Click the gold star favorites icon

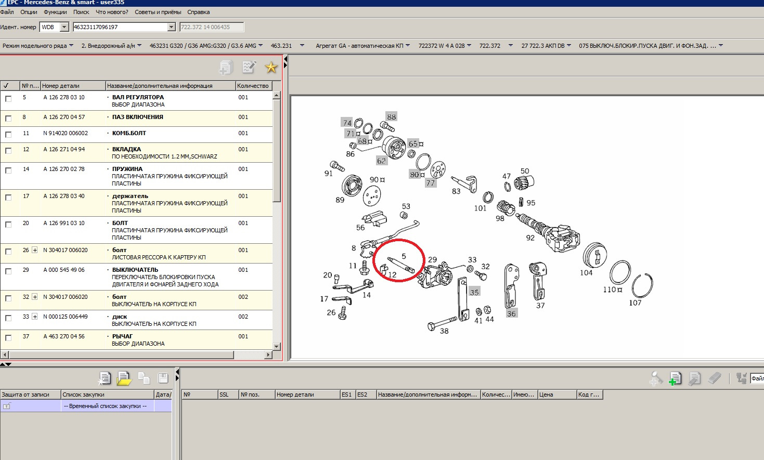click(x=271, y=67)
